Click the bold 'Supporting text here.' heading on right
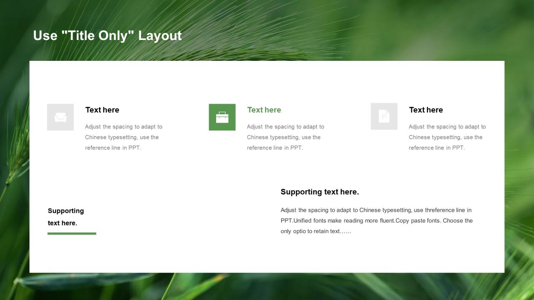 click(x=320, y=192)
